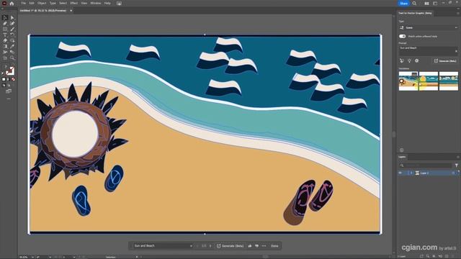Open Layers panel menu
Viewport: 461px width, 259px height.
coord(457,157)
